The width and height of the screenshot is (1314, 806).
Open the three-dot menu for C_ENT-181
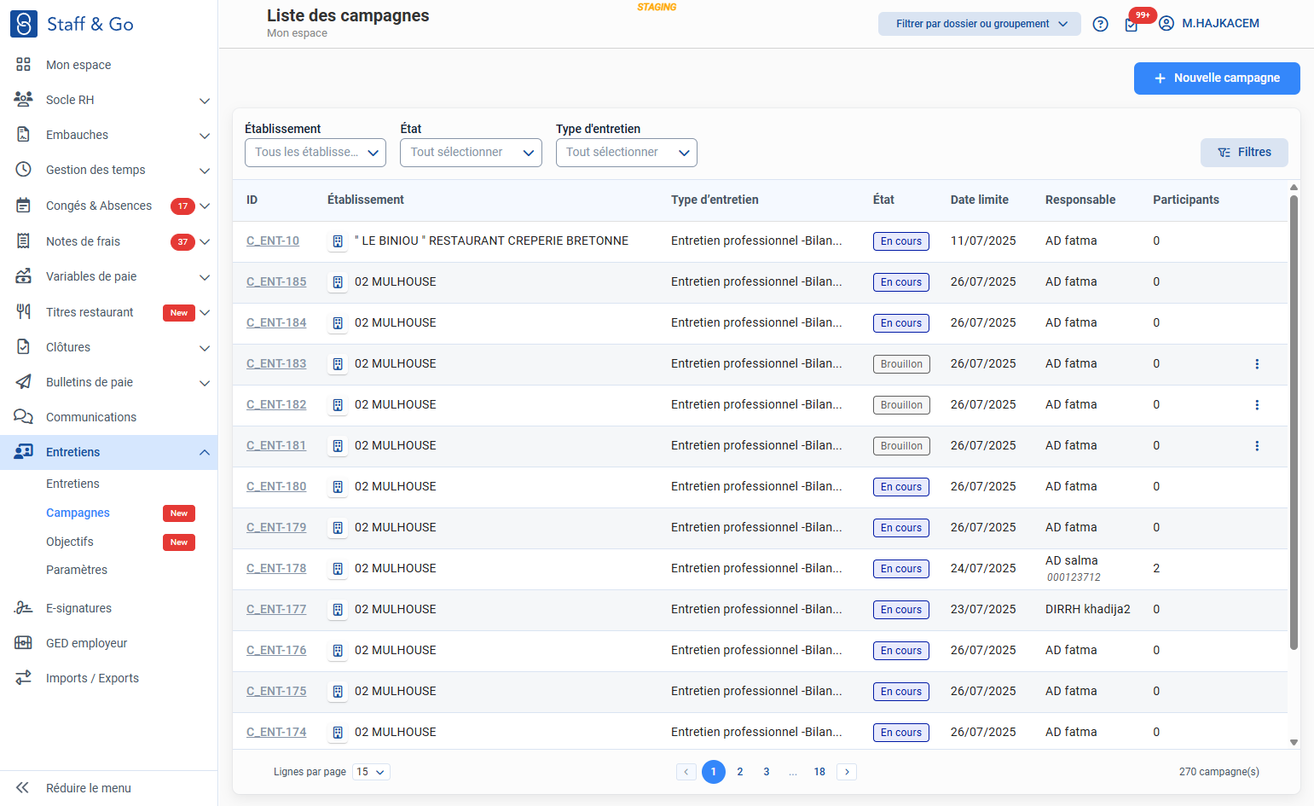1257,446
